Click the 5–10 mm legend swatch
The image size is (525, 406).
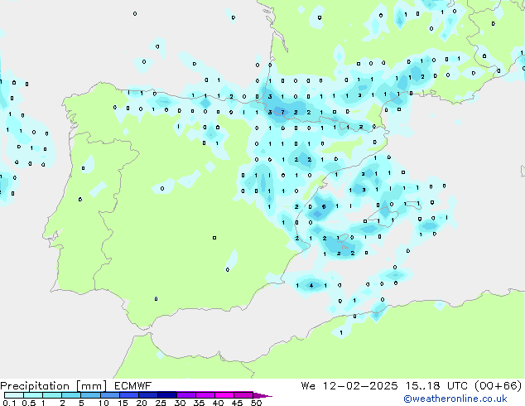(90, 395)
